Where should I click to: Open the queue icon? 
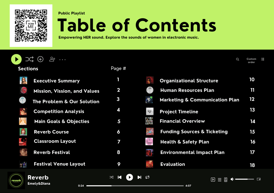coord(219,179)
